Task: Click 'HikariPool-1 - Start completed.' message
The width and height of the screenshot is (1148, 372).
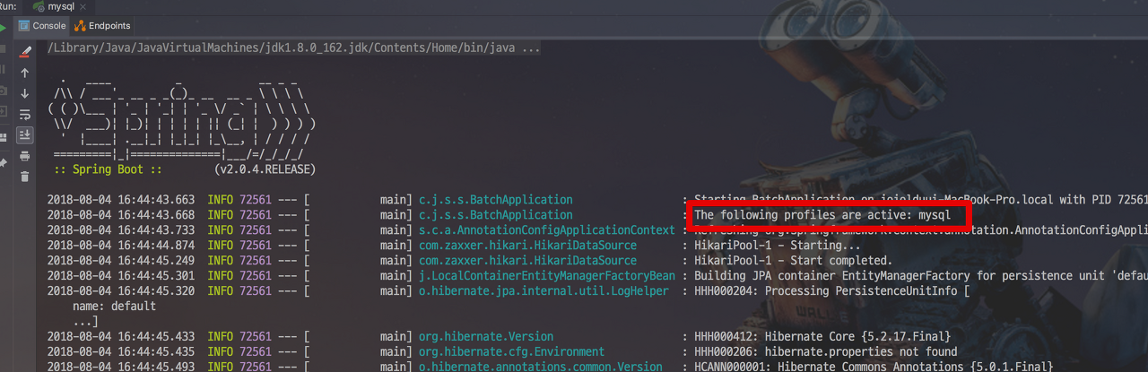Action: pyautogui.click(x=793, y=261)
